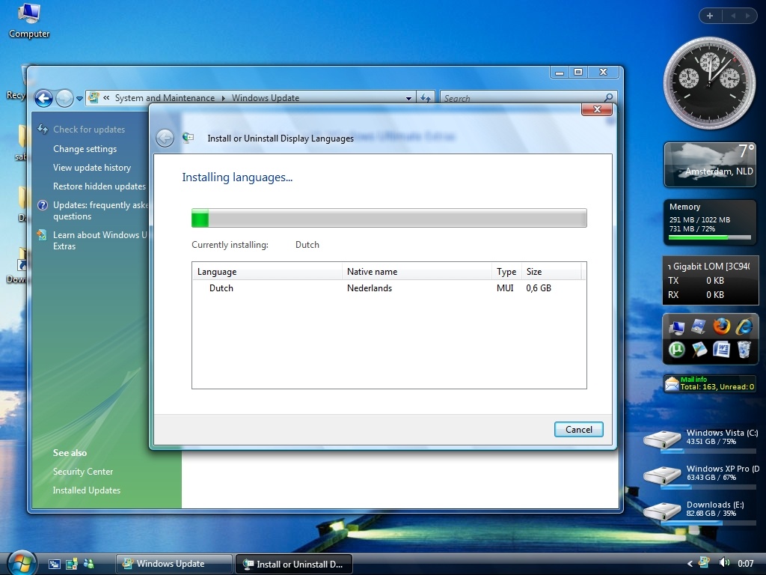Switch to Install or Uninstall taskbar button
The width and height of the screenshot is (766, 575).
[293, 564]
